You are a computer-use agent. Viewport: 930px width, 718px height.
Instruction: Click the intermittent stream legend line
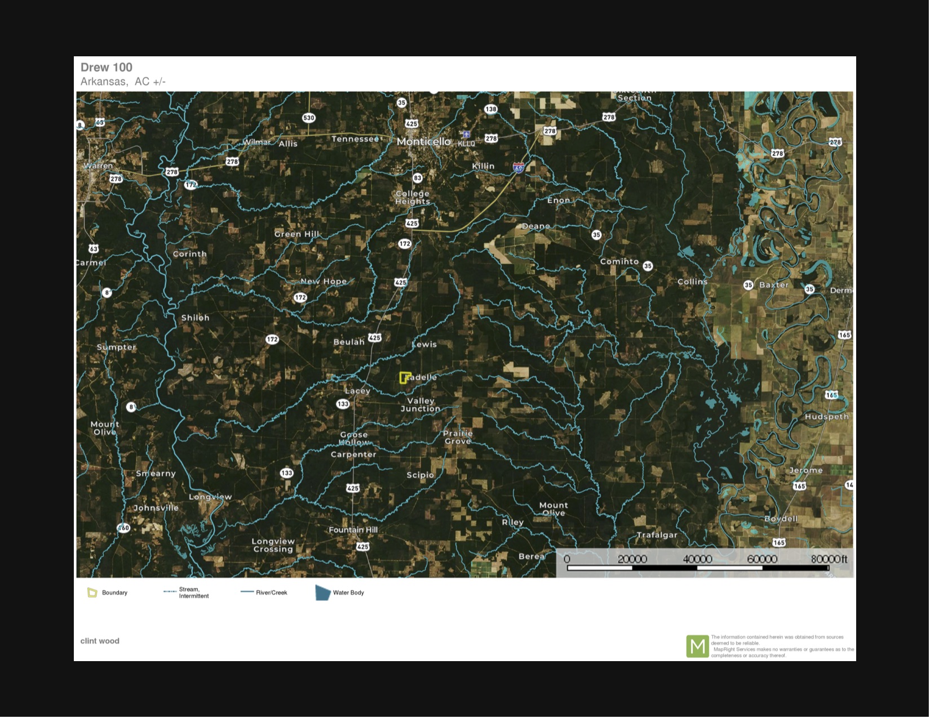[x=170, y=592]
